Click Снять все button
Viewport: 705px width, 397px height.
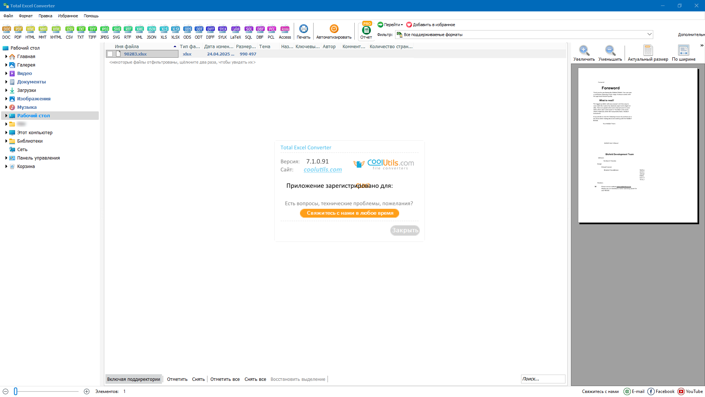(x=255, y=379)
